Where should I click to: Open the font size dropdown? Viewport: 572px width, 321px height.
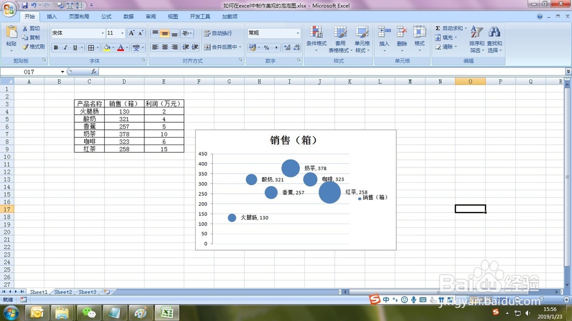pos(122,33)
